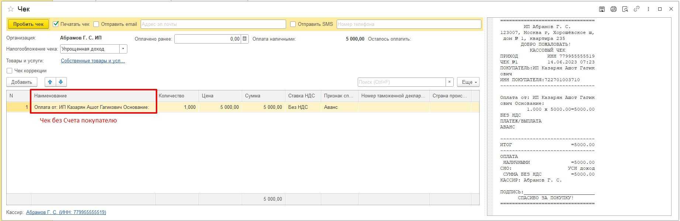Click the Номер таможенной деклар... column header

click(x=394, y=96)
